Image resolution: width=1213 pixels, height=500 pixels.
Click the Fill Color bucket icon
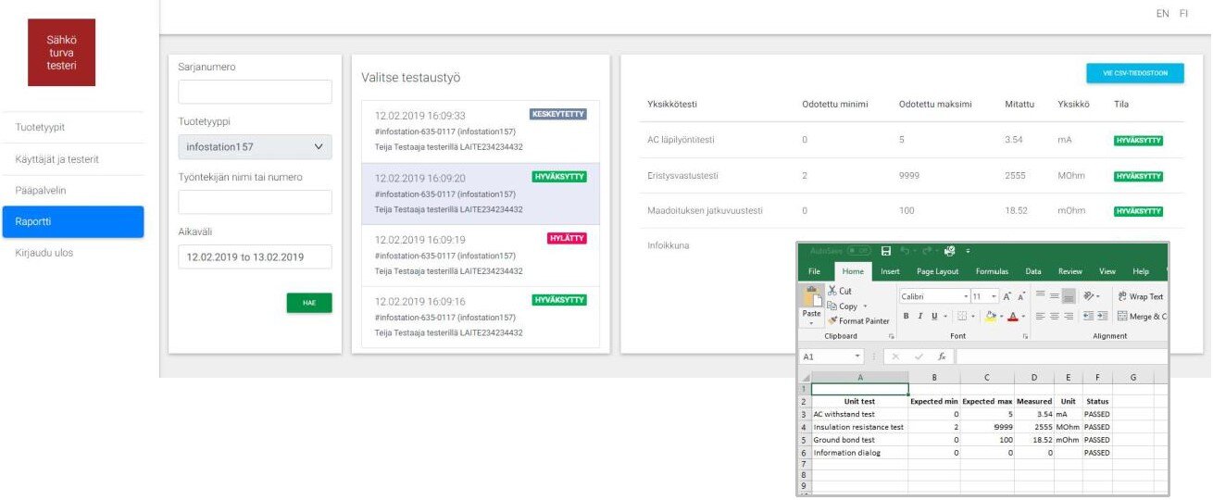tap(991, 316)
